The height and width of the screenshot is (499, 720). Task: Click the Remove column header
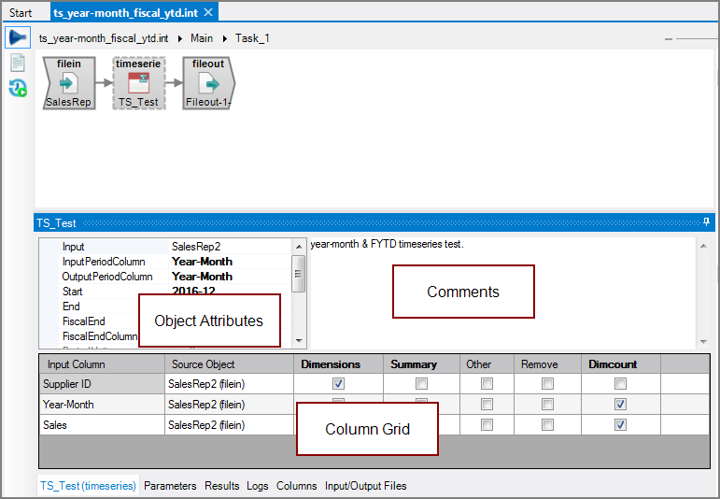tap(547, 364)
